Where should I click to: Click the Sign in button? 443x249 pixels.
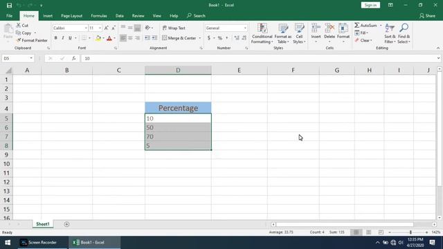(370, 5)
